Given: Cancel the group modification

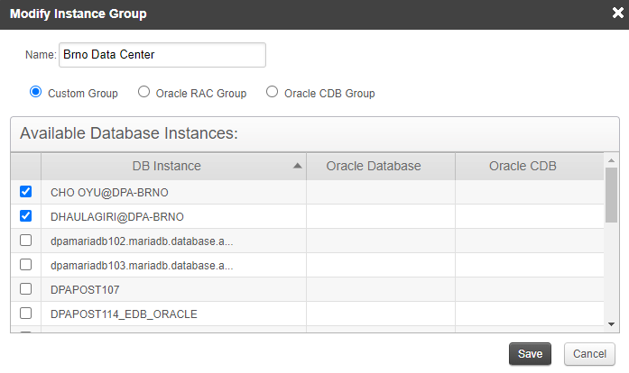Looking at the screenshot, I should click(x=589, y=354).
